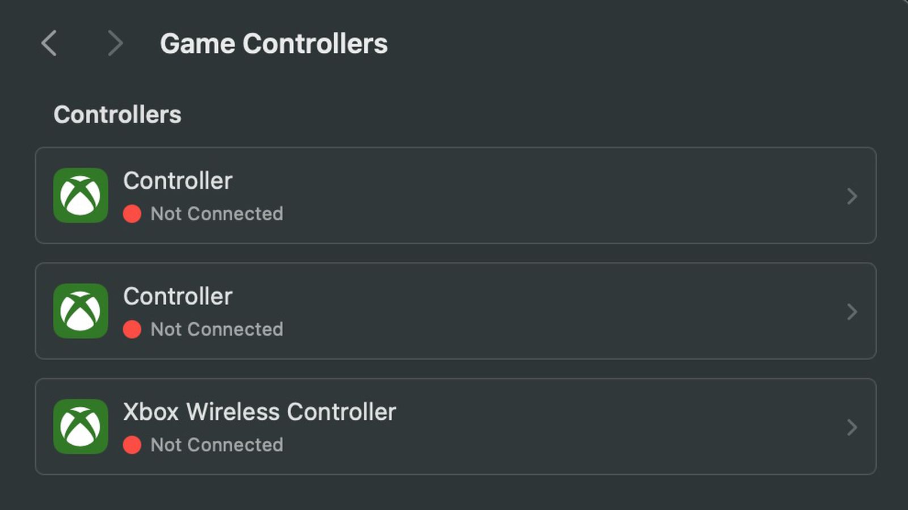
Task: Click "Not Connected" text on first Controller
Action: point(217,214)
